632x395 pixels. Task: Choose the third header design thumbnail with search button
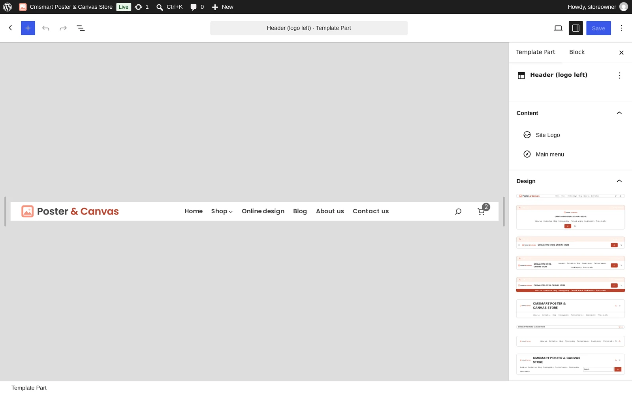pos(570,243)
